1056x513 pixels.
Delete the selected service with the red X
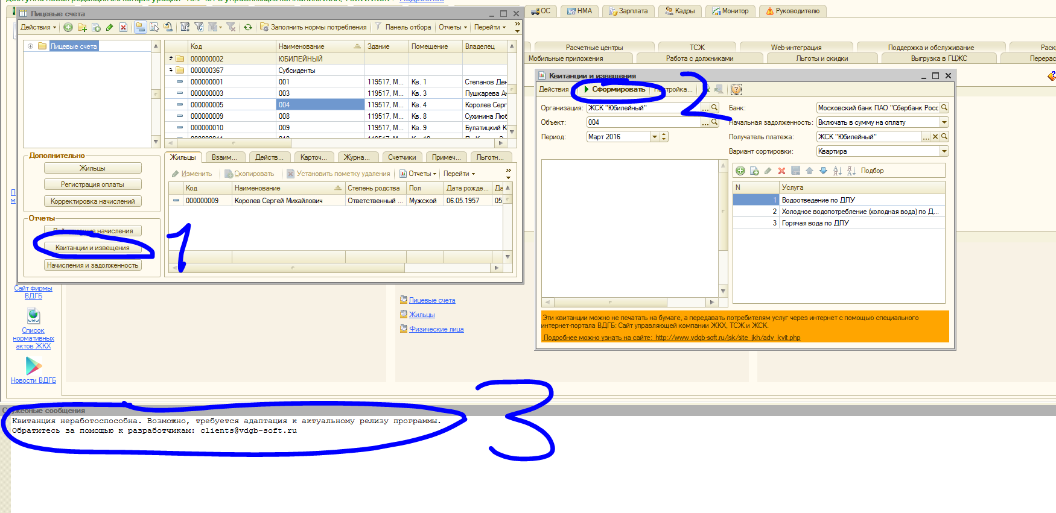(781, 171)
